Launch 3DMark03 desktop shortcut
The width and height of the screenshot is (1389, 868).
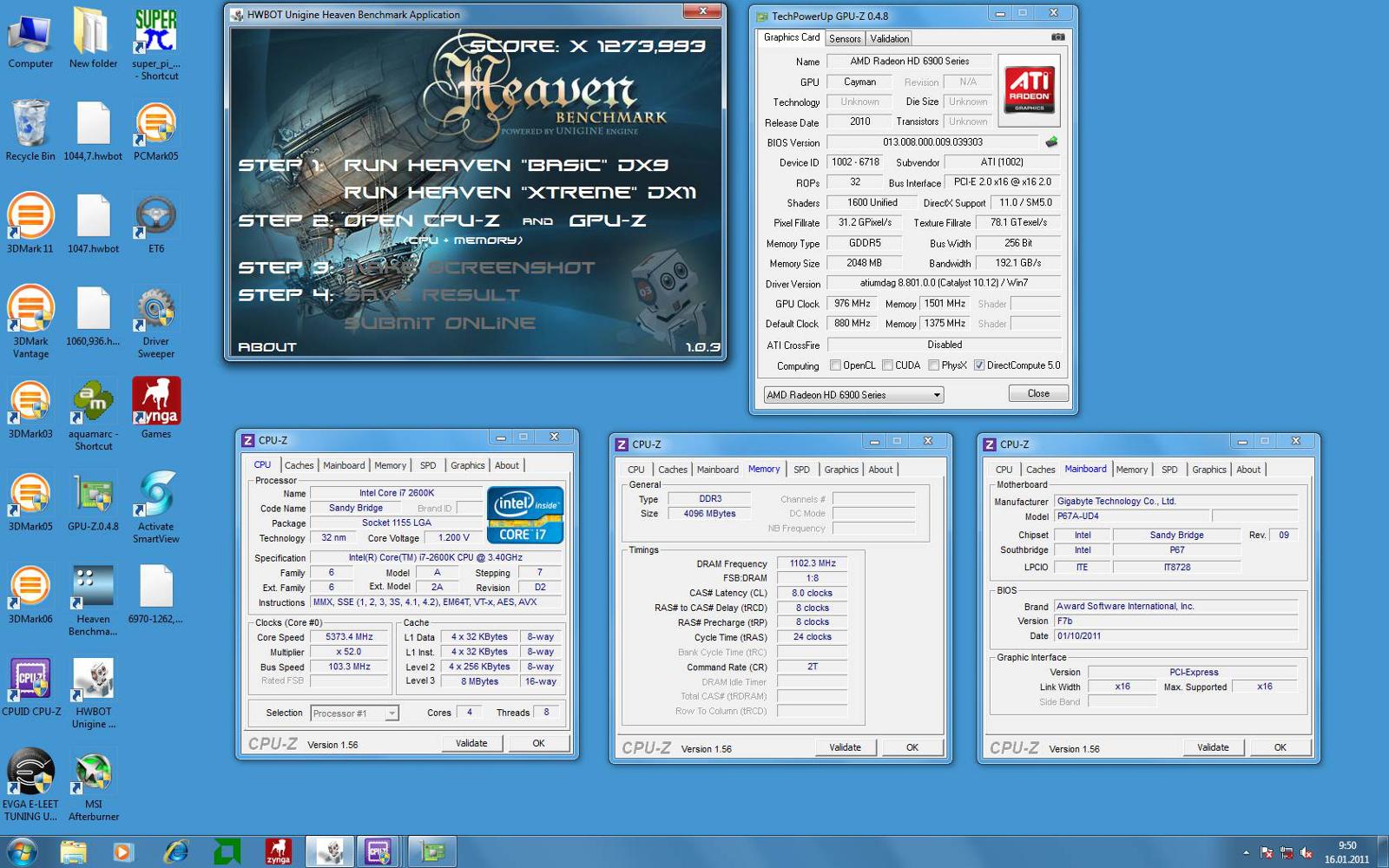[30, 408]
